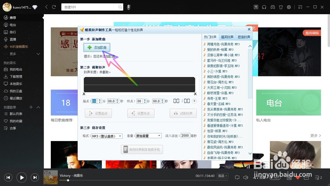The height and width of the screenshot is (186, 330).
Task: Switch to mini mode icon
Action: pos(300,7)
